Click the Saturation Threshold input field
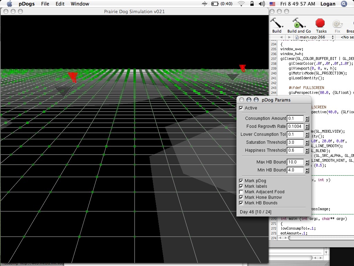354x266 pixels. (295, 142)
